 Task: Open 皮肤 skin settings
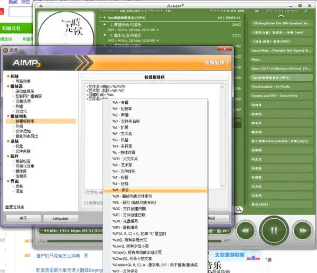19,186
